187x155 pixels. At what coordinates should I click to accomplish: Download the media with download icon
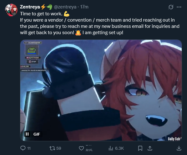(179, 148)
